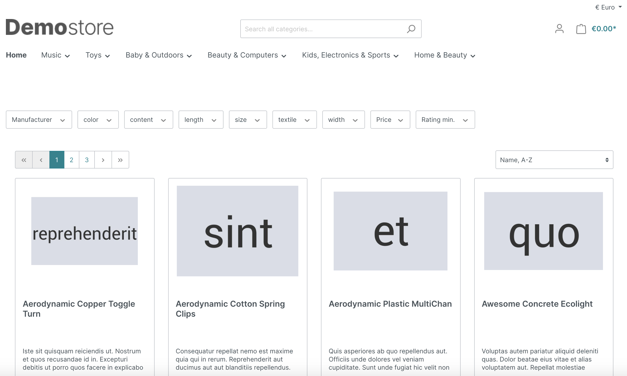The width and height of the screenshot is (627, 376).
Task: Open the color filter dropdown
Action: 98,120
